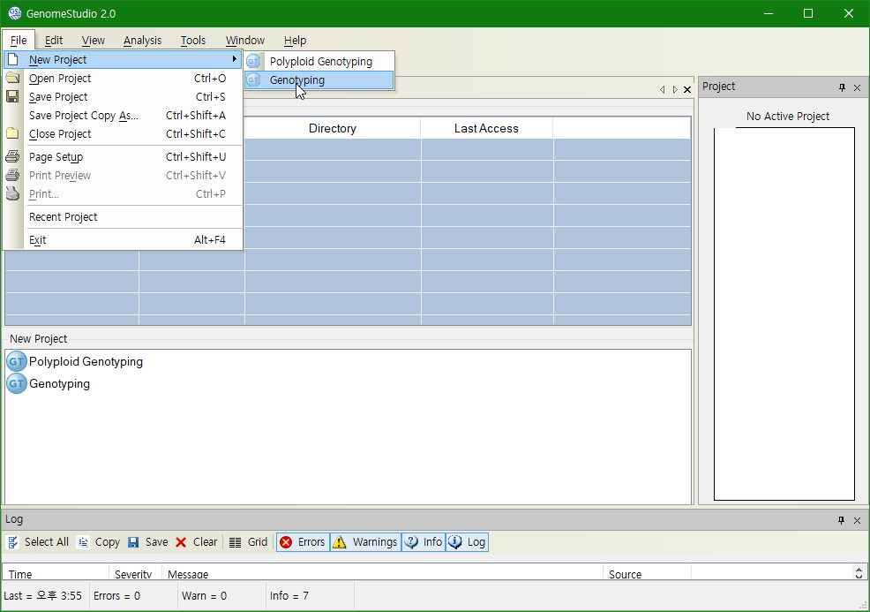Click Save in Log toolbar

[147, 542]
